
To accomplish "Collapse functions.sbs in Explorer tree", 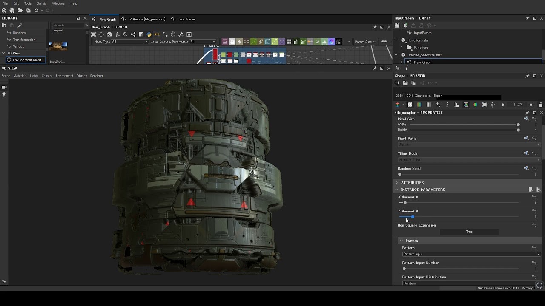I will [396, 40].
